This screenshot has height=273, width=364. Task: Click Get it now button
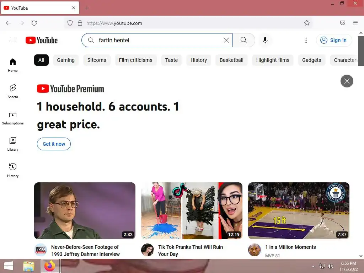54,144
